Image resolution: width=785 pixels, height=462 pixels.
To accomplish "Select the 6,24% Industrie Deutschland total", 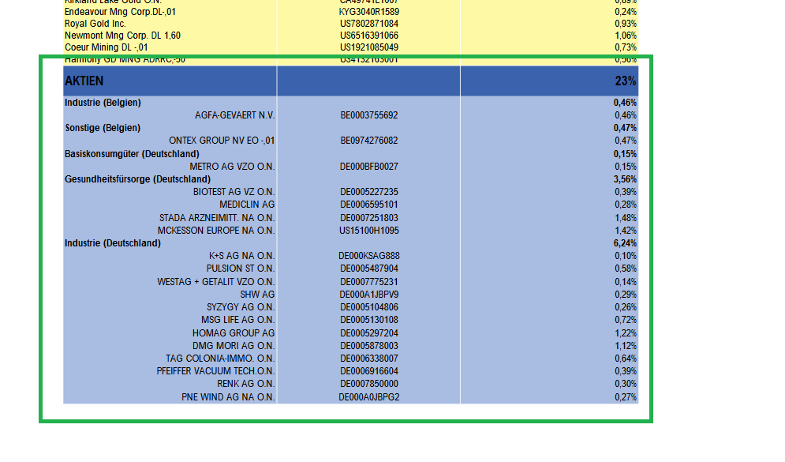I will point(626,243).
